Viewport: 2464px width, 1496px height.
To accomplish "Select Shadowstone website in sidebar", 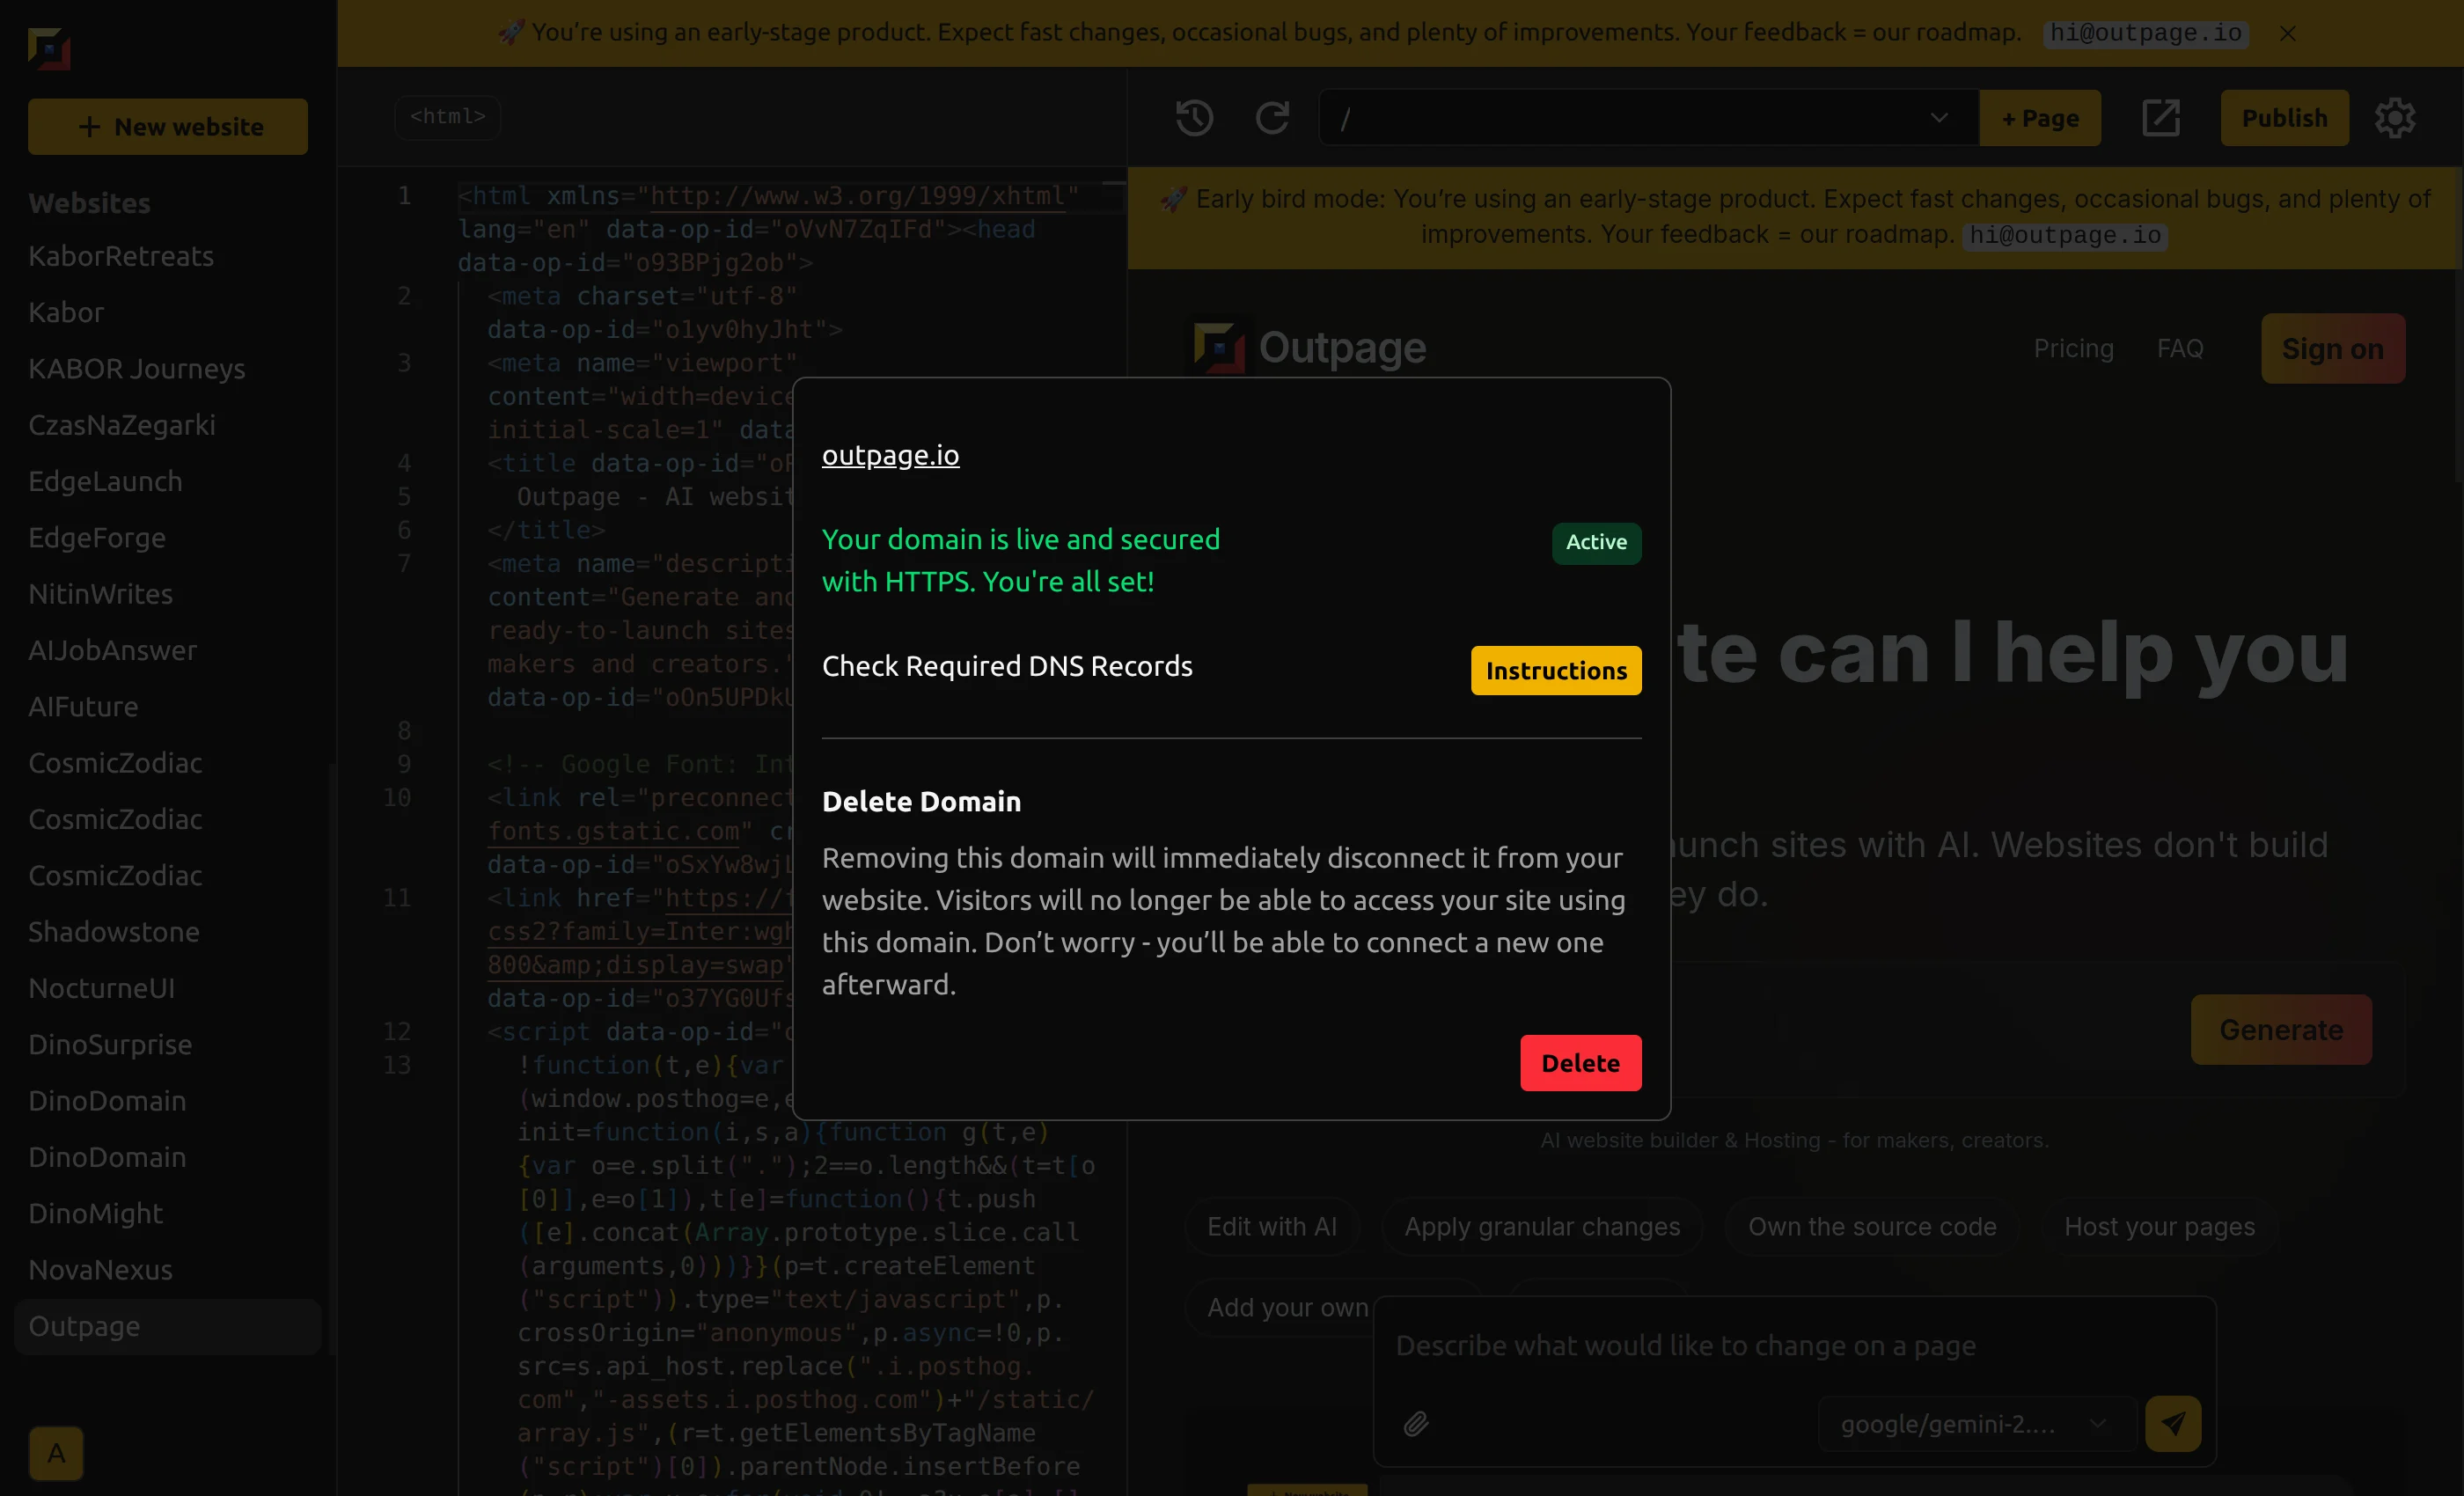I will coord(114,932).
